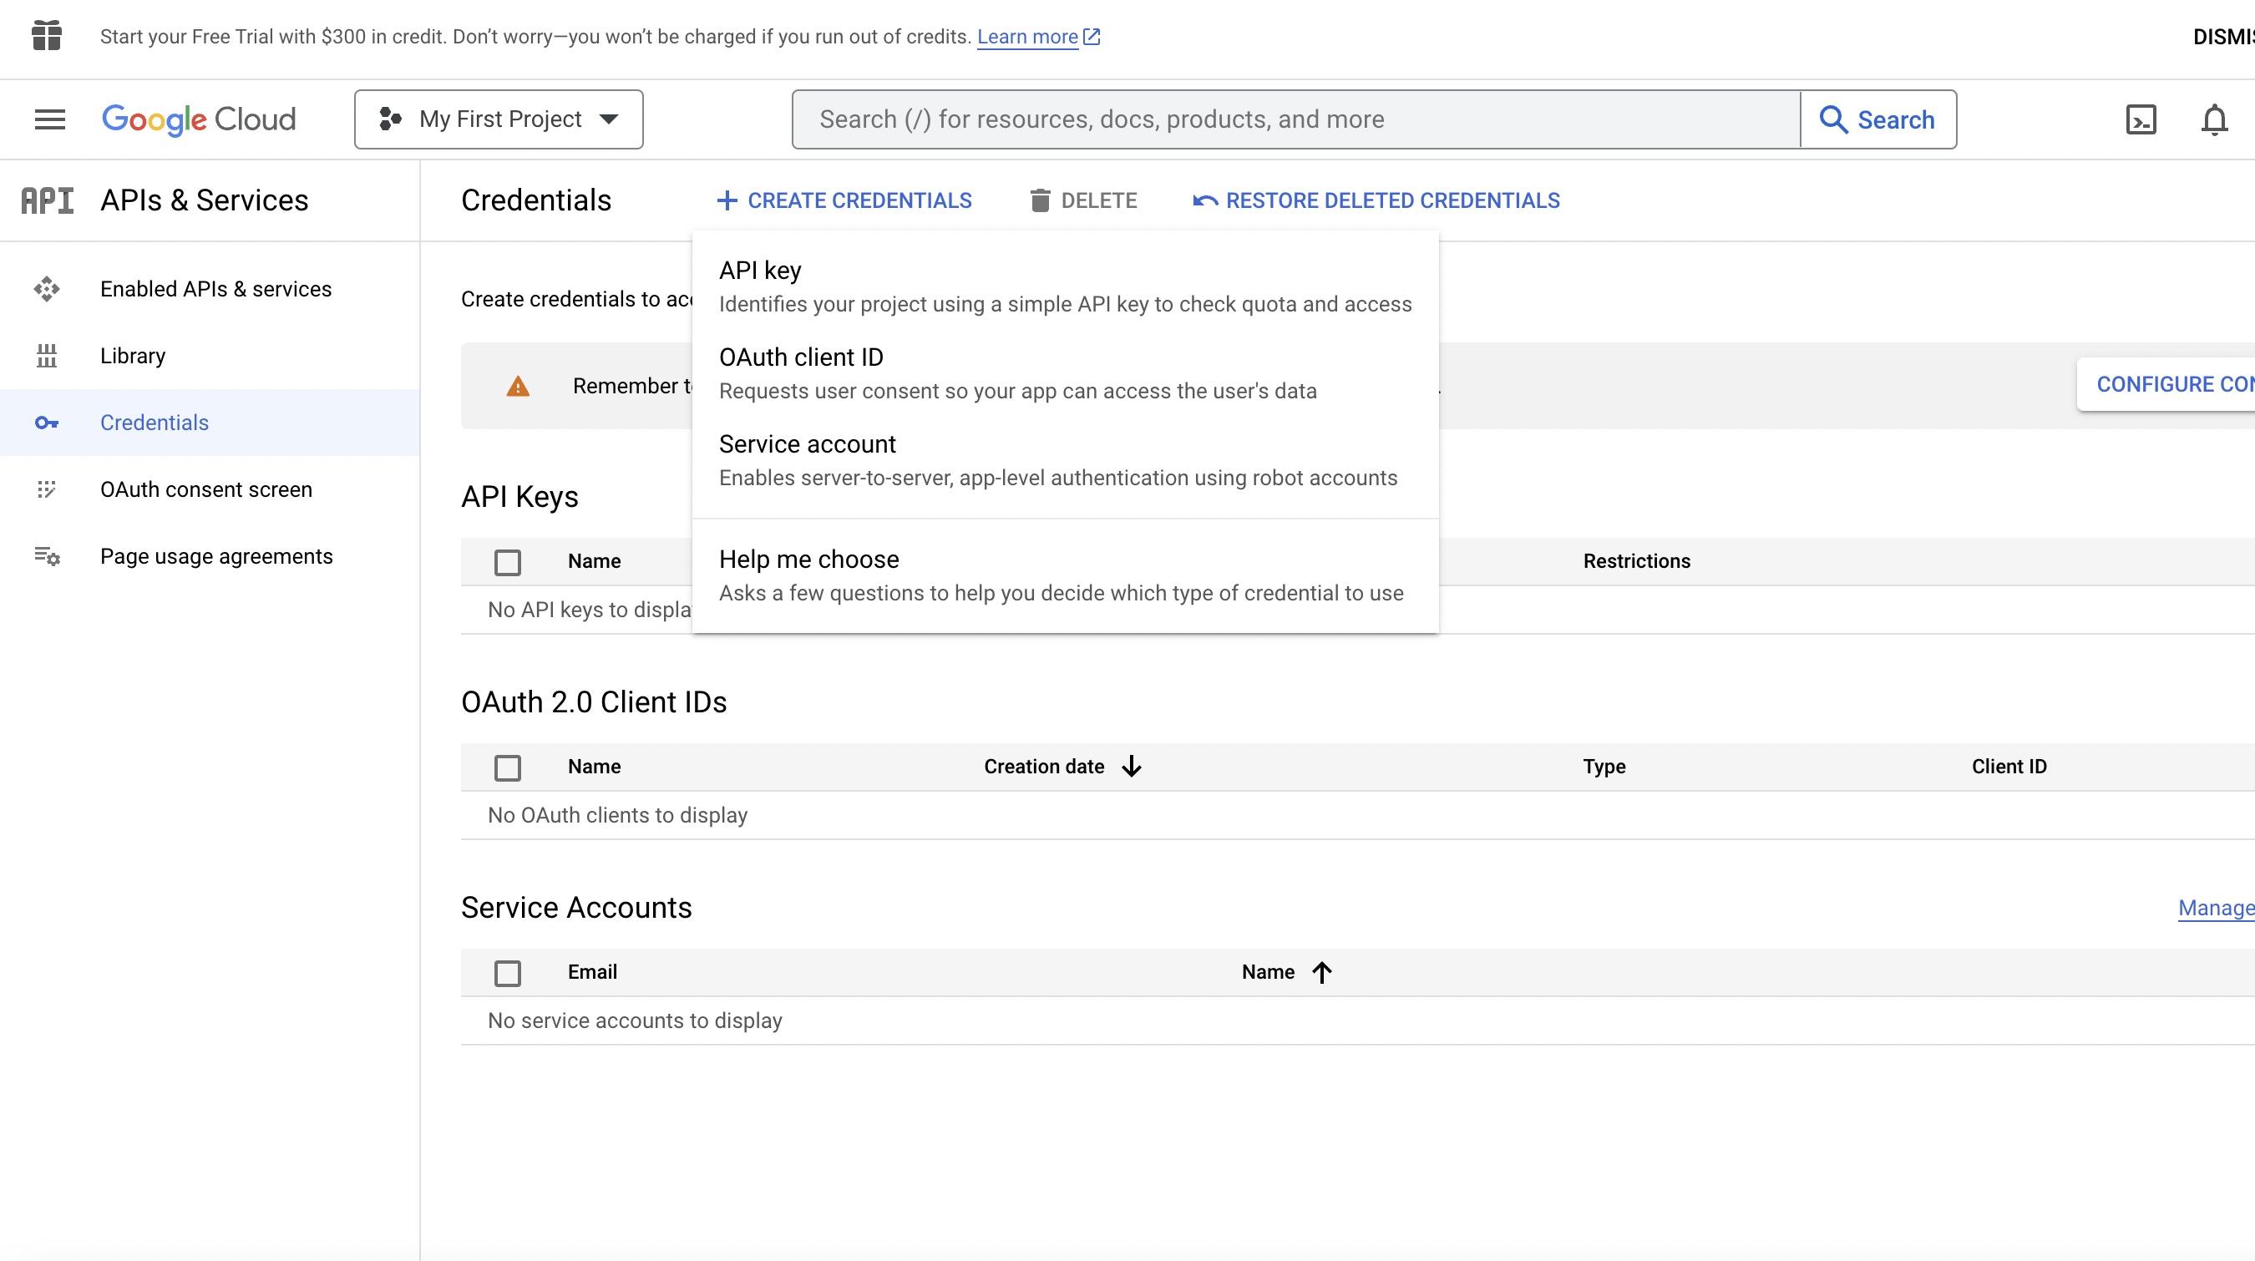Choose Service account option
This screenshot has width=2255, height=1261.
(1066, 460)
